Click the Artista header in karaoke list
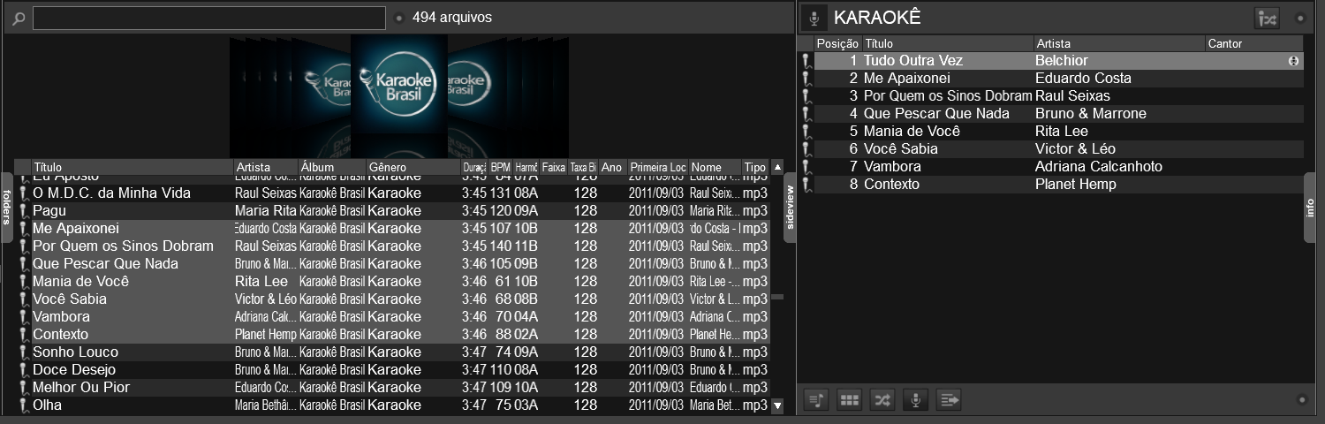 pos(1119,43)
